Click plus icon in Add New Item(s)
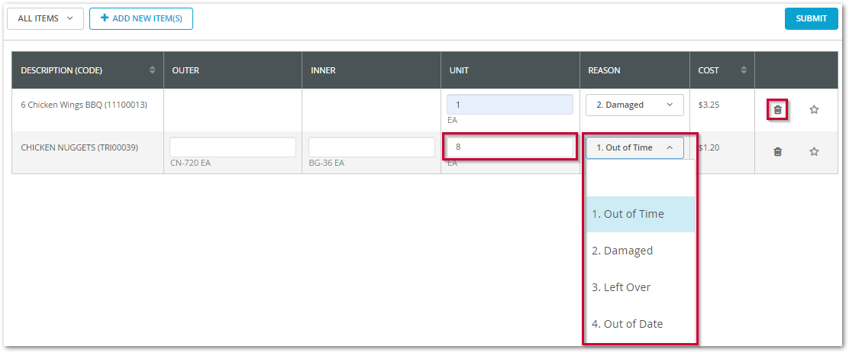 click(105, 18)
